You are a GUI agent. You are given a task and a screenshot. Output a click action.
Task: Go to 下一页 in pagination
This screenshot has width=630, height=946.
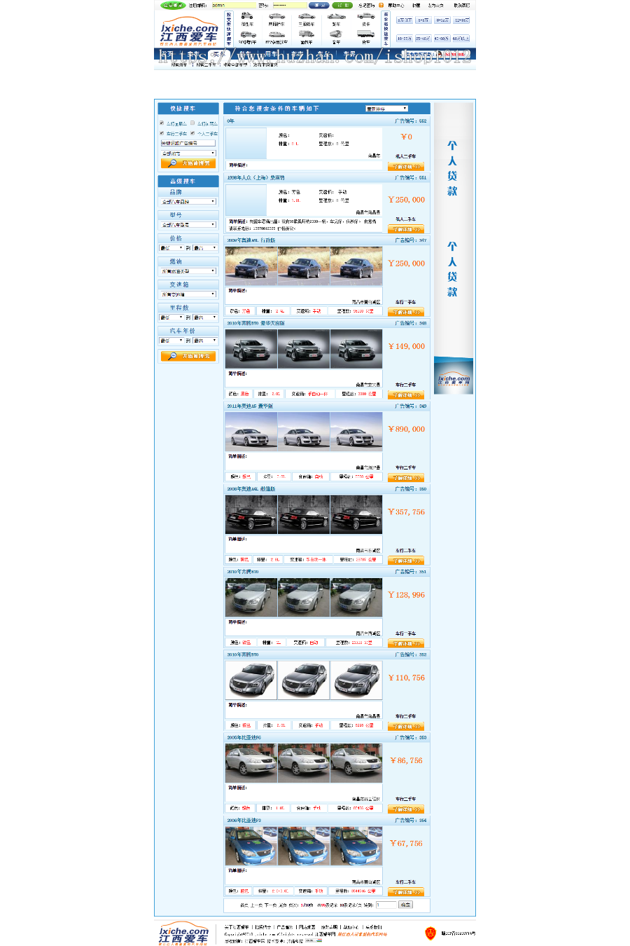[269, 905]
